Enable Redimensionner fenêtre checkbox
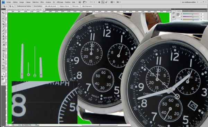208x127 pixels. click(x=16, y=6)
